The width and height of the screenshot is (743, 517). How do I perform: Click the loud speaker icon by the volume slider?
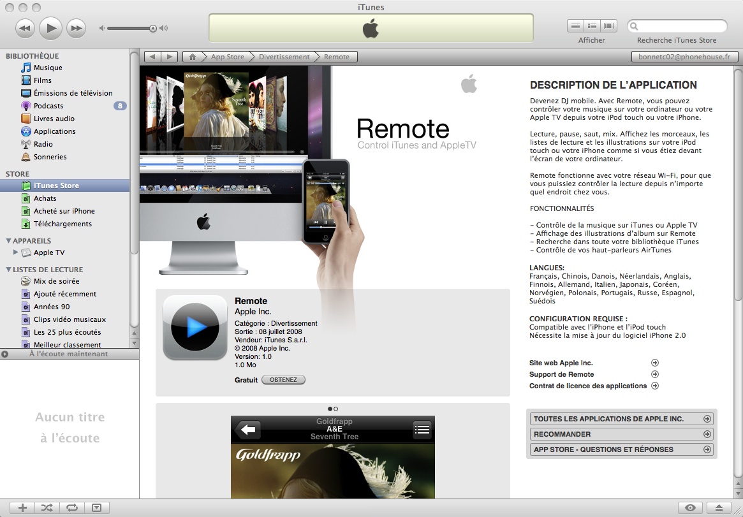pyautogui.click(x=163, y=29)
